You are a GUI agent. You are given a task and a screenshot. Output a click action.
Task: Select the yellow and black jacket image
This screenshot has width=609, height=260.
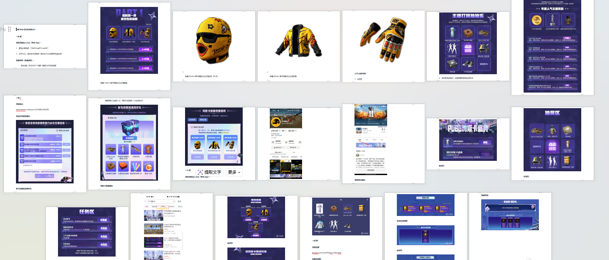click(299, 41)
